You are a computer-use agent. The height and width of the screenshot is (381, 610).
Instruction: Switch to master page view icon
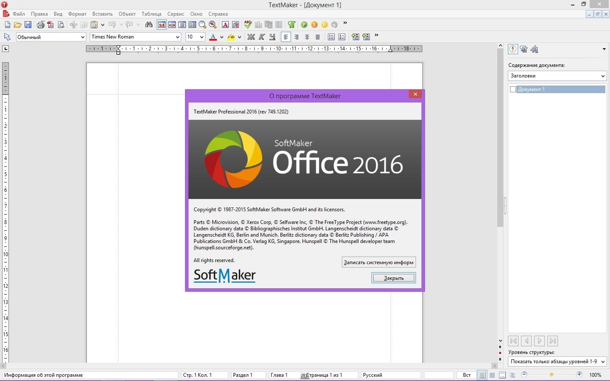(502, 375)
